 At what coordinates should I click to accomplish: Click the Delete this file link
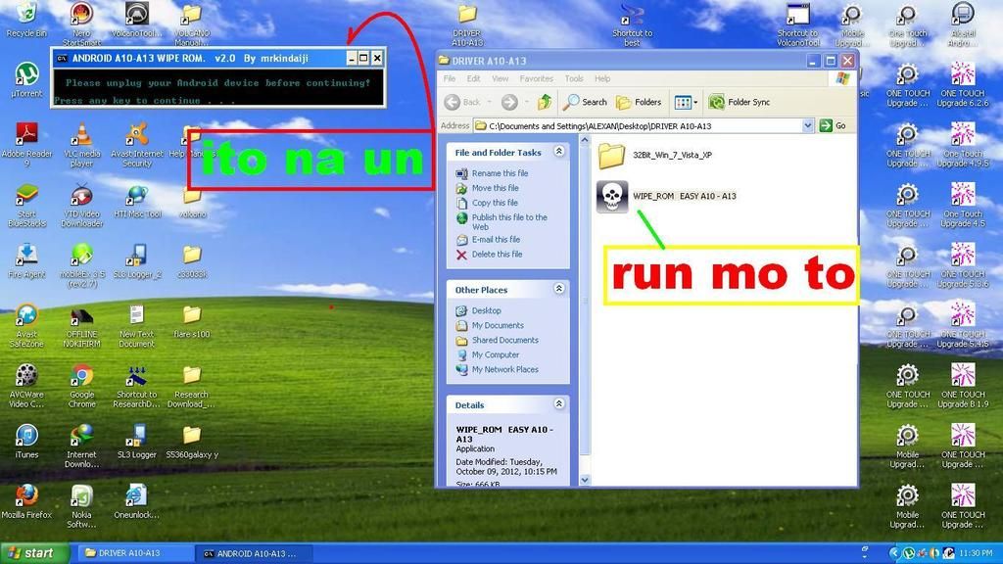(x=497, y=255)
